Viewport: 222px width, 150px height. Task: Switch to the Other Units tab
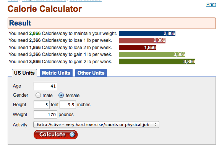(91, 73)
